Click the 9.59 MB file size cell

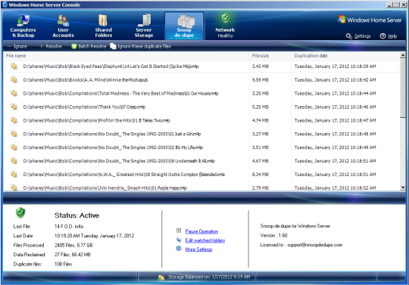[261, 80]
